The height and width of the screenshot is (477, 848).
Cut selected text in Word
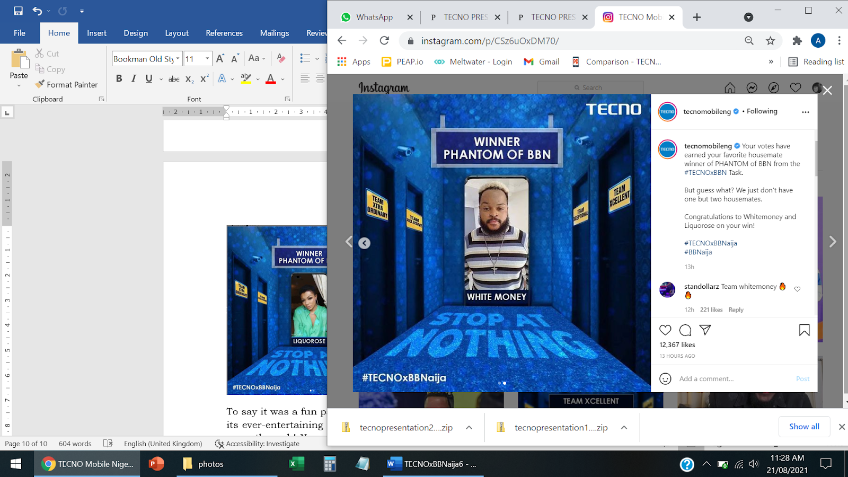coord(47,54)
